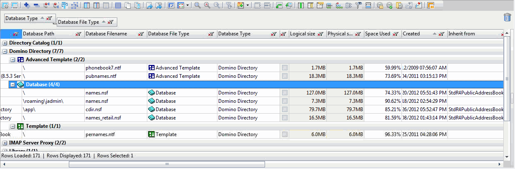Viewport: 515px width, 169px height.
Task: Tick the checkbox in the pernames.ntf row
Action: point(285,134)
